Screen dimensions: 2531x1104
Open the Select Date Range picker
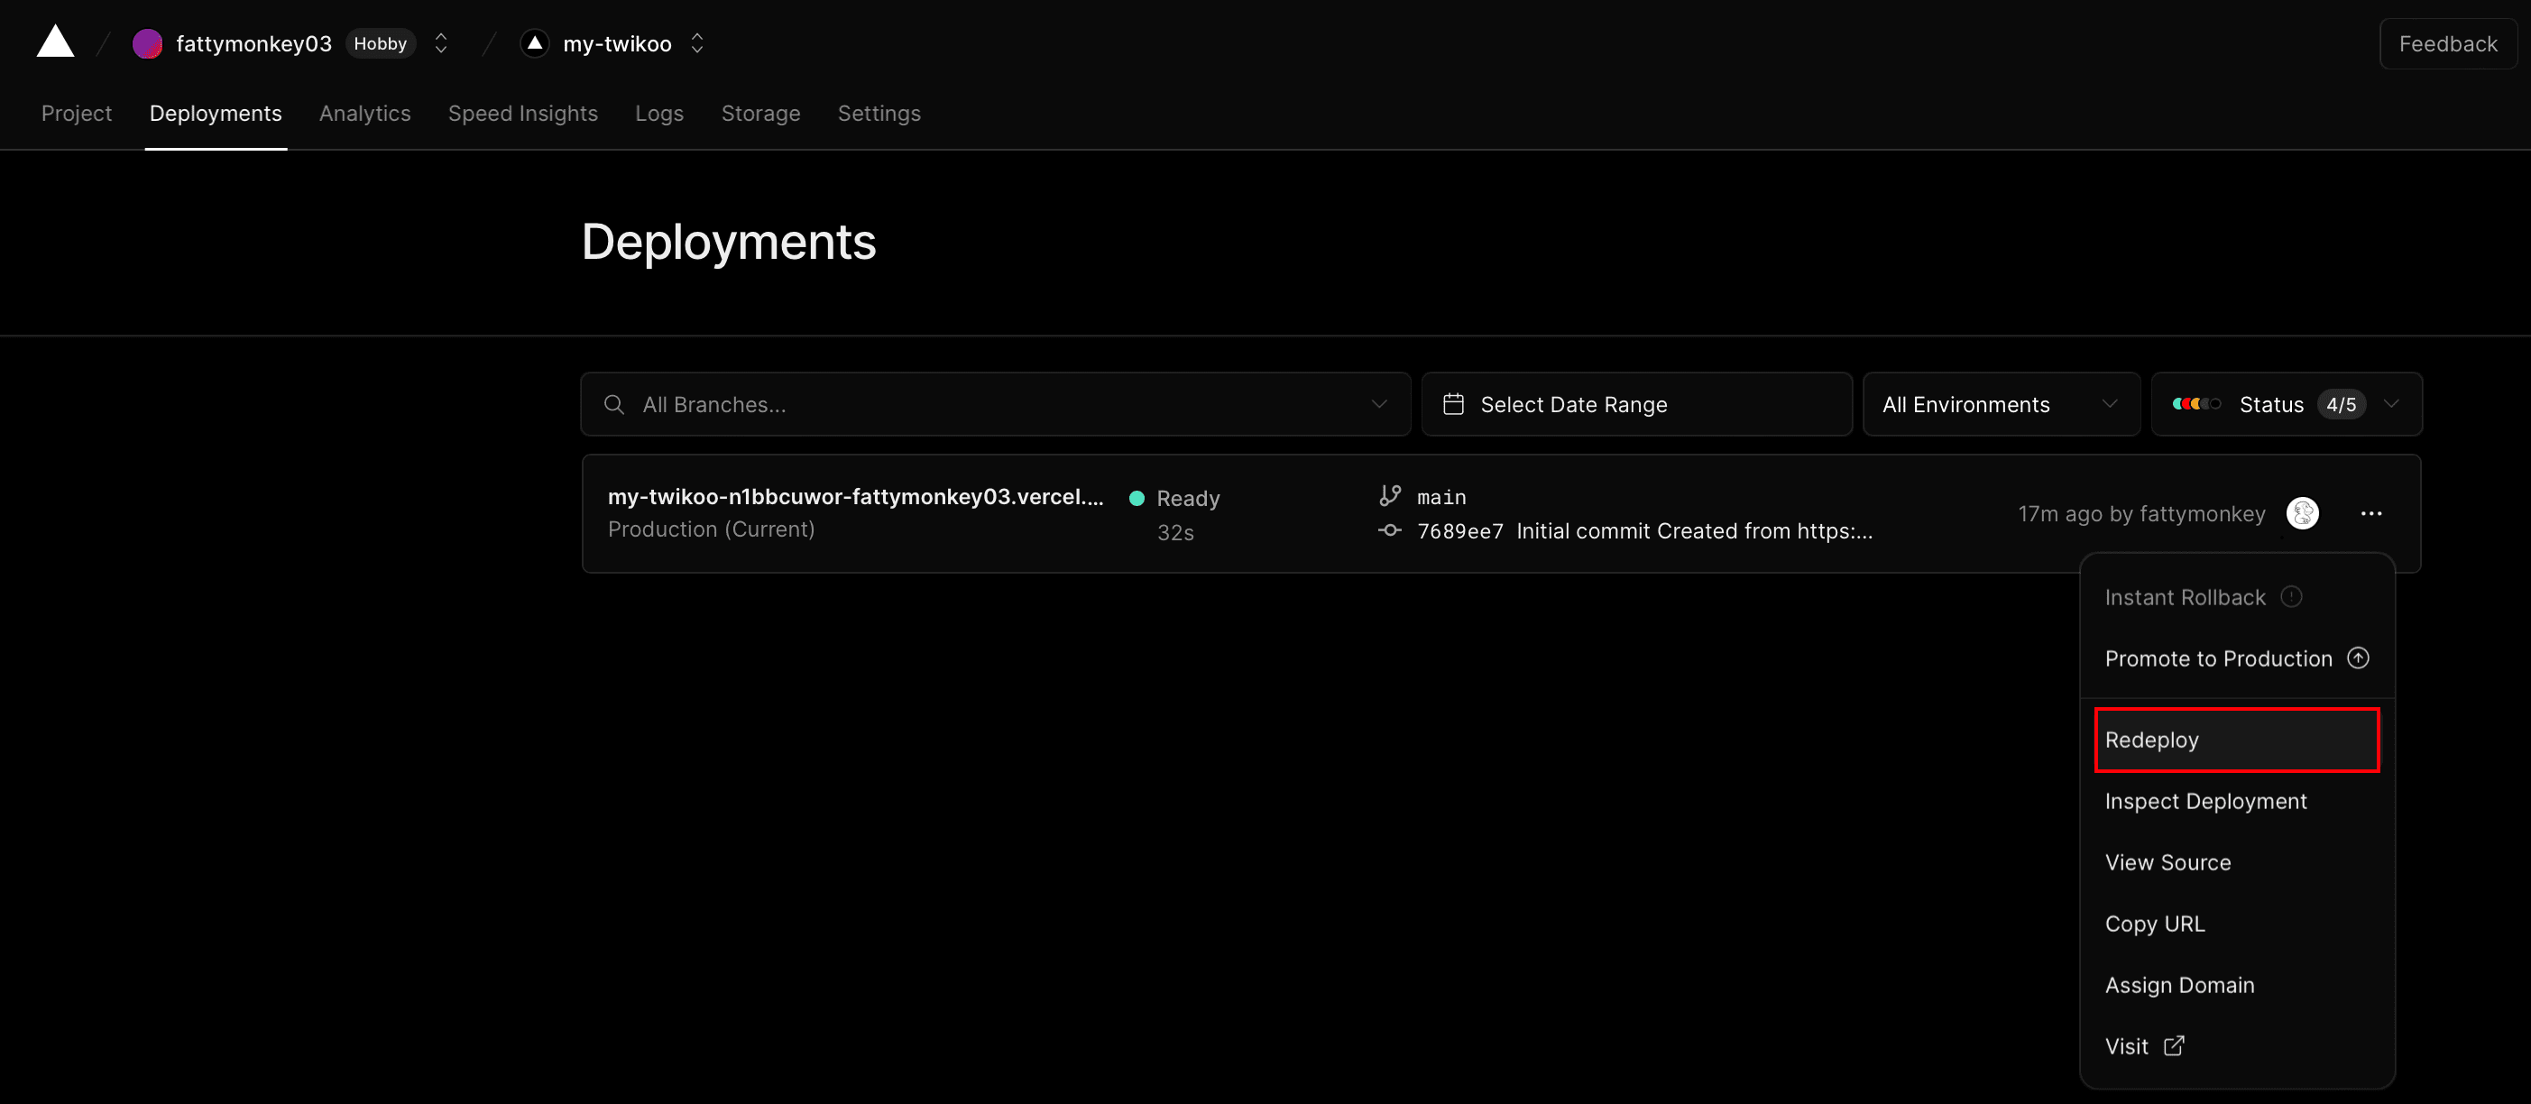pos(1637,404)
